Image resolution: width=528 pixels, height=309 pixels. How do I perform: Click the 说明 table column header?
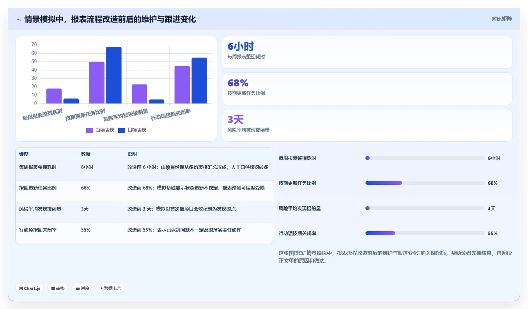click(x=132, y=154)
